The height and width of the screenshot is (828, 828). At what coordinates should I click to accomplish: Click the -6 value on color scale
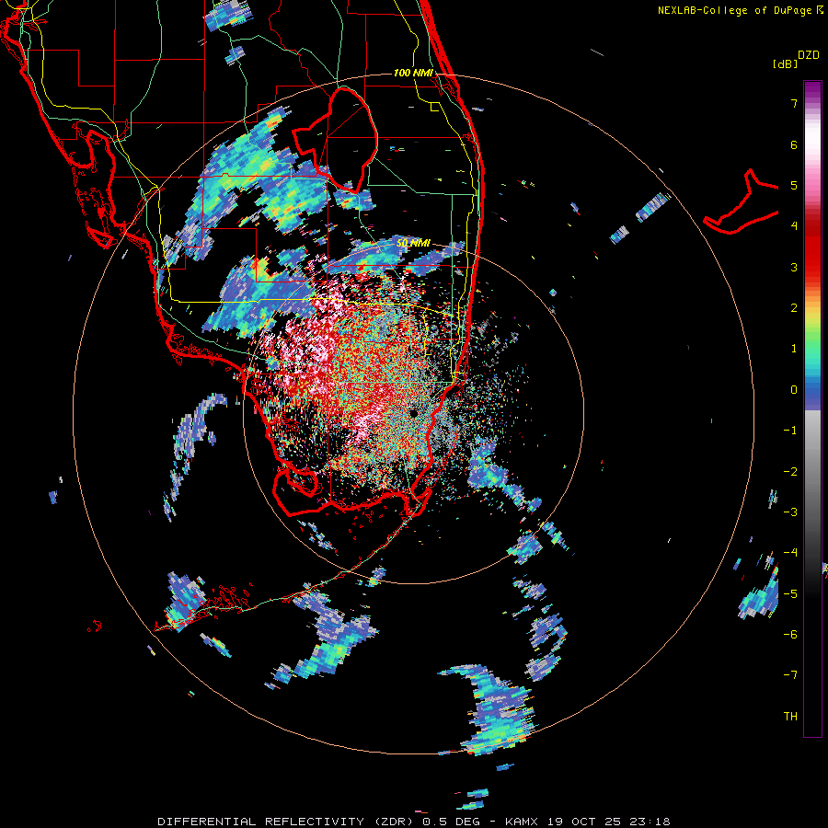click(x=790, y=634)
